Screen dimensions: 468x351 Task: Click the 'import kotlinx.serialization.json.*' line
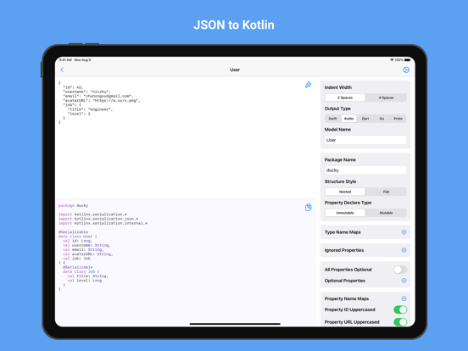point(98,219)
